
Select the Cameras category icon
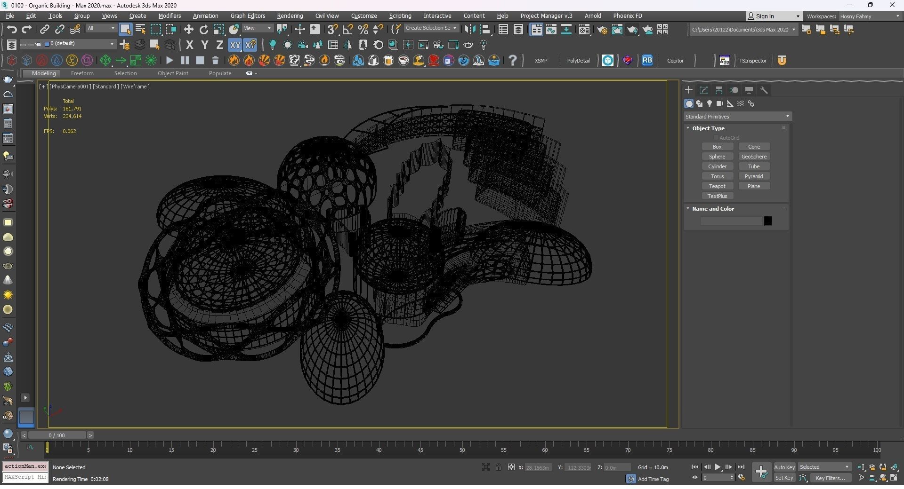tap(719, 103)
